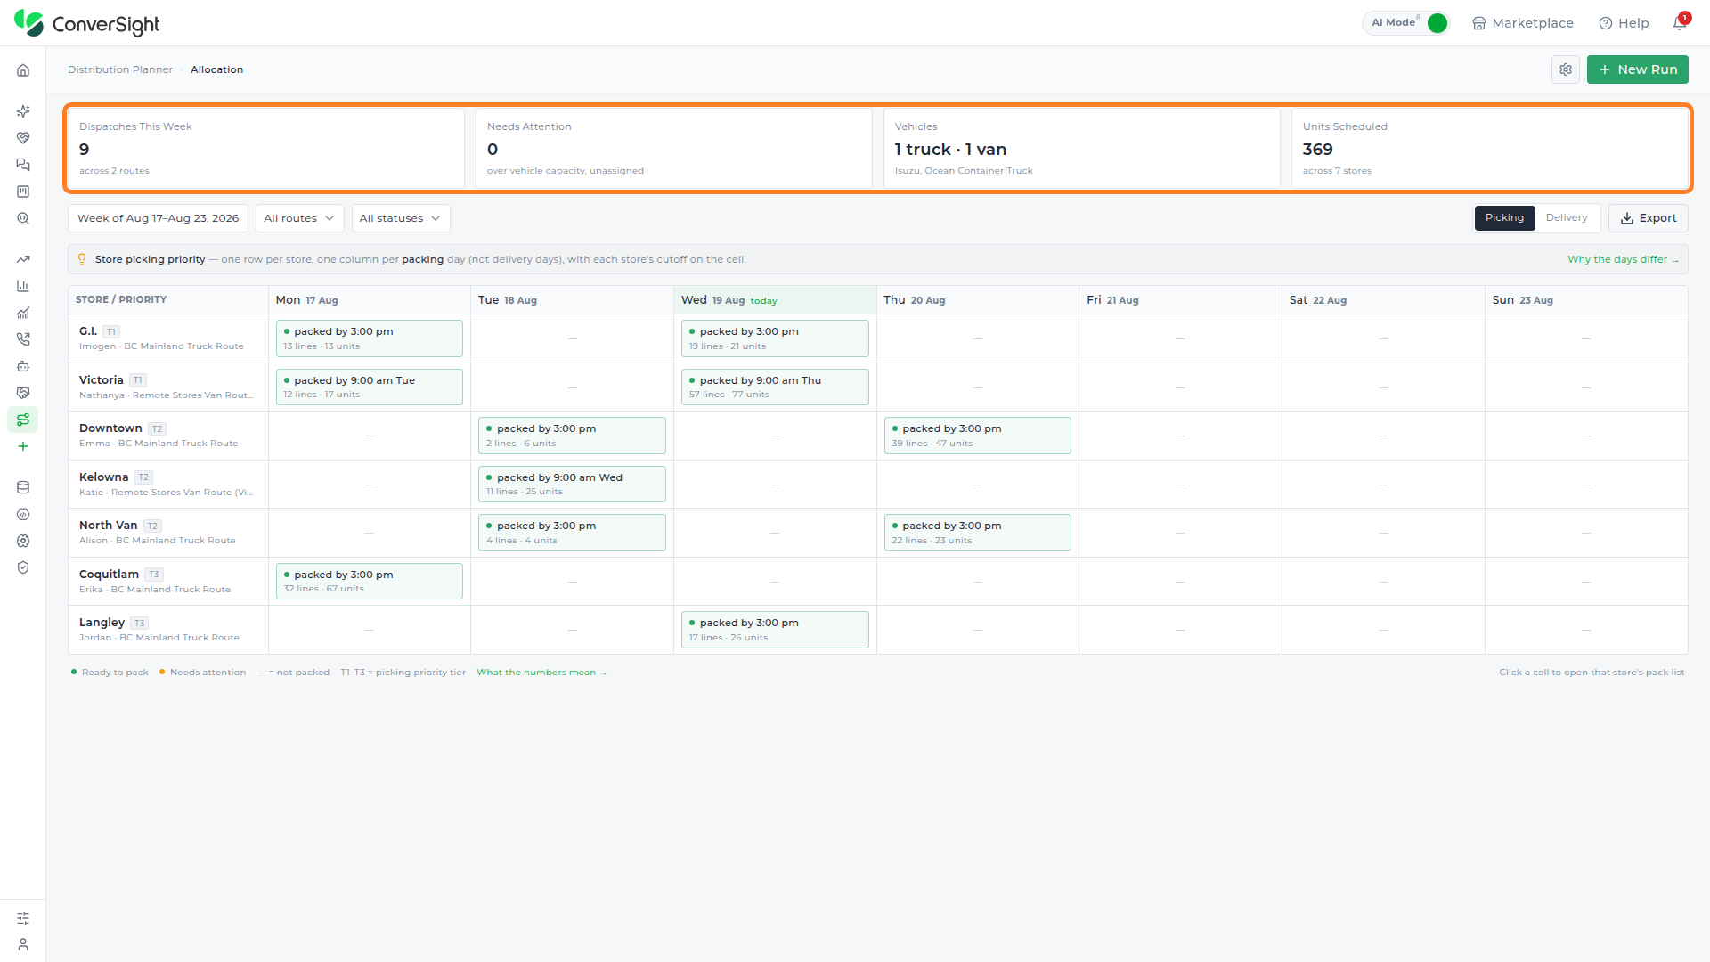This screenshot has height=962, width=1710.
Task: Expand the All statuses dropdown
Action: [401, 218]
